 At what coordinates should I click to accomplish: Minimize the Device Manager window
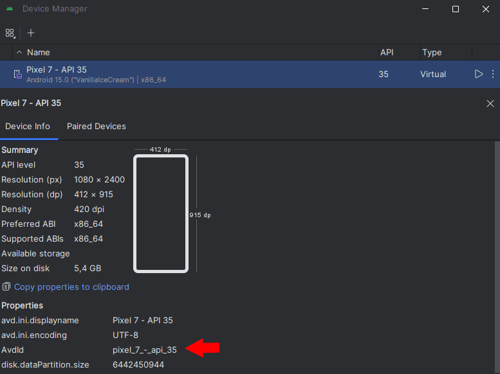pyautogui.click(x=425, y=9)
